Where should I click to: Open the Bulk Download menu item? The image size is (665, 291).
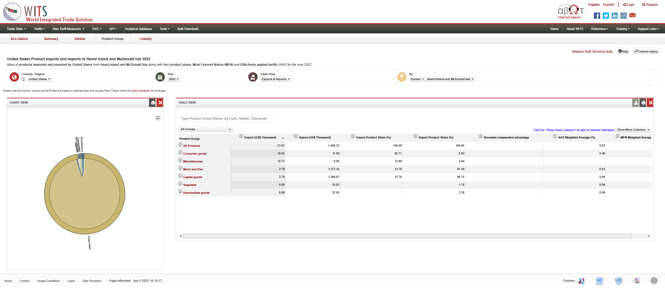188,29
